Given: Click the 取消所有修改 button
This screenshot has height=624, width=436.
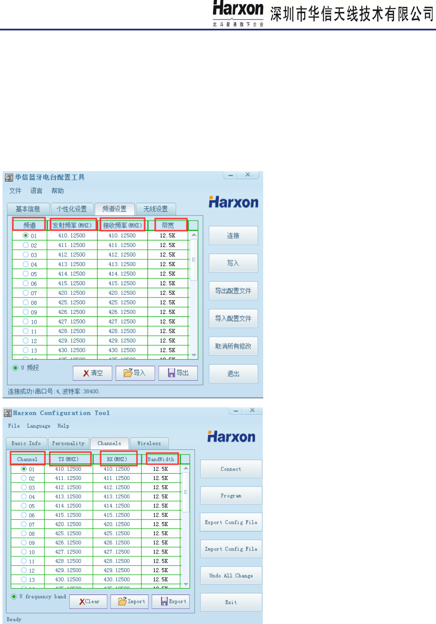Looking at the screenshot, I should pos(233,346).
